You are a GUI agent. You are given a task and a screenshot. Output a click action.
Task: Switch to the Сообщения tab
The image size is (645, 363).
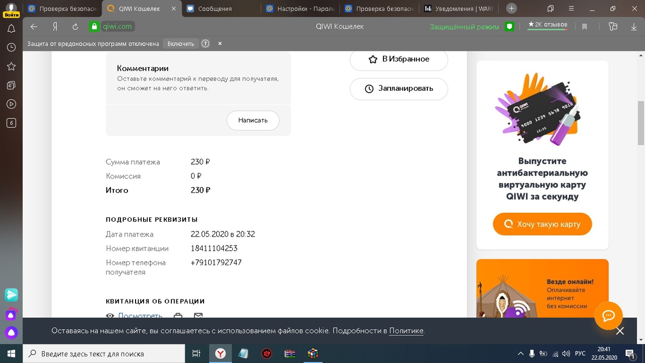[x=215, y=9]
